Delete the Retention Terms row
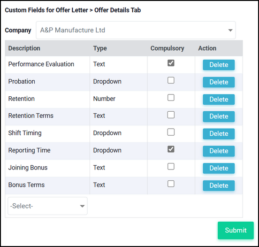The width and height of the screenshot is (259, 247). (x=219, y=116)
